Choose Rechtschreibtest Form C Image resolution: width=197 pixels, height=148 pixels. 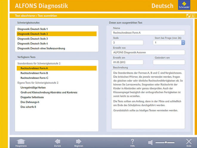coord(57,78)
